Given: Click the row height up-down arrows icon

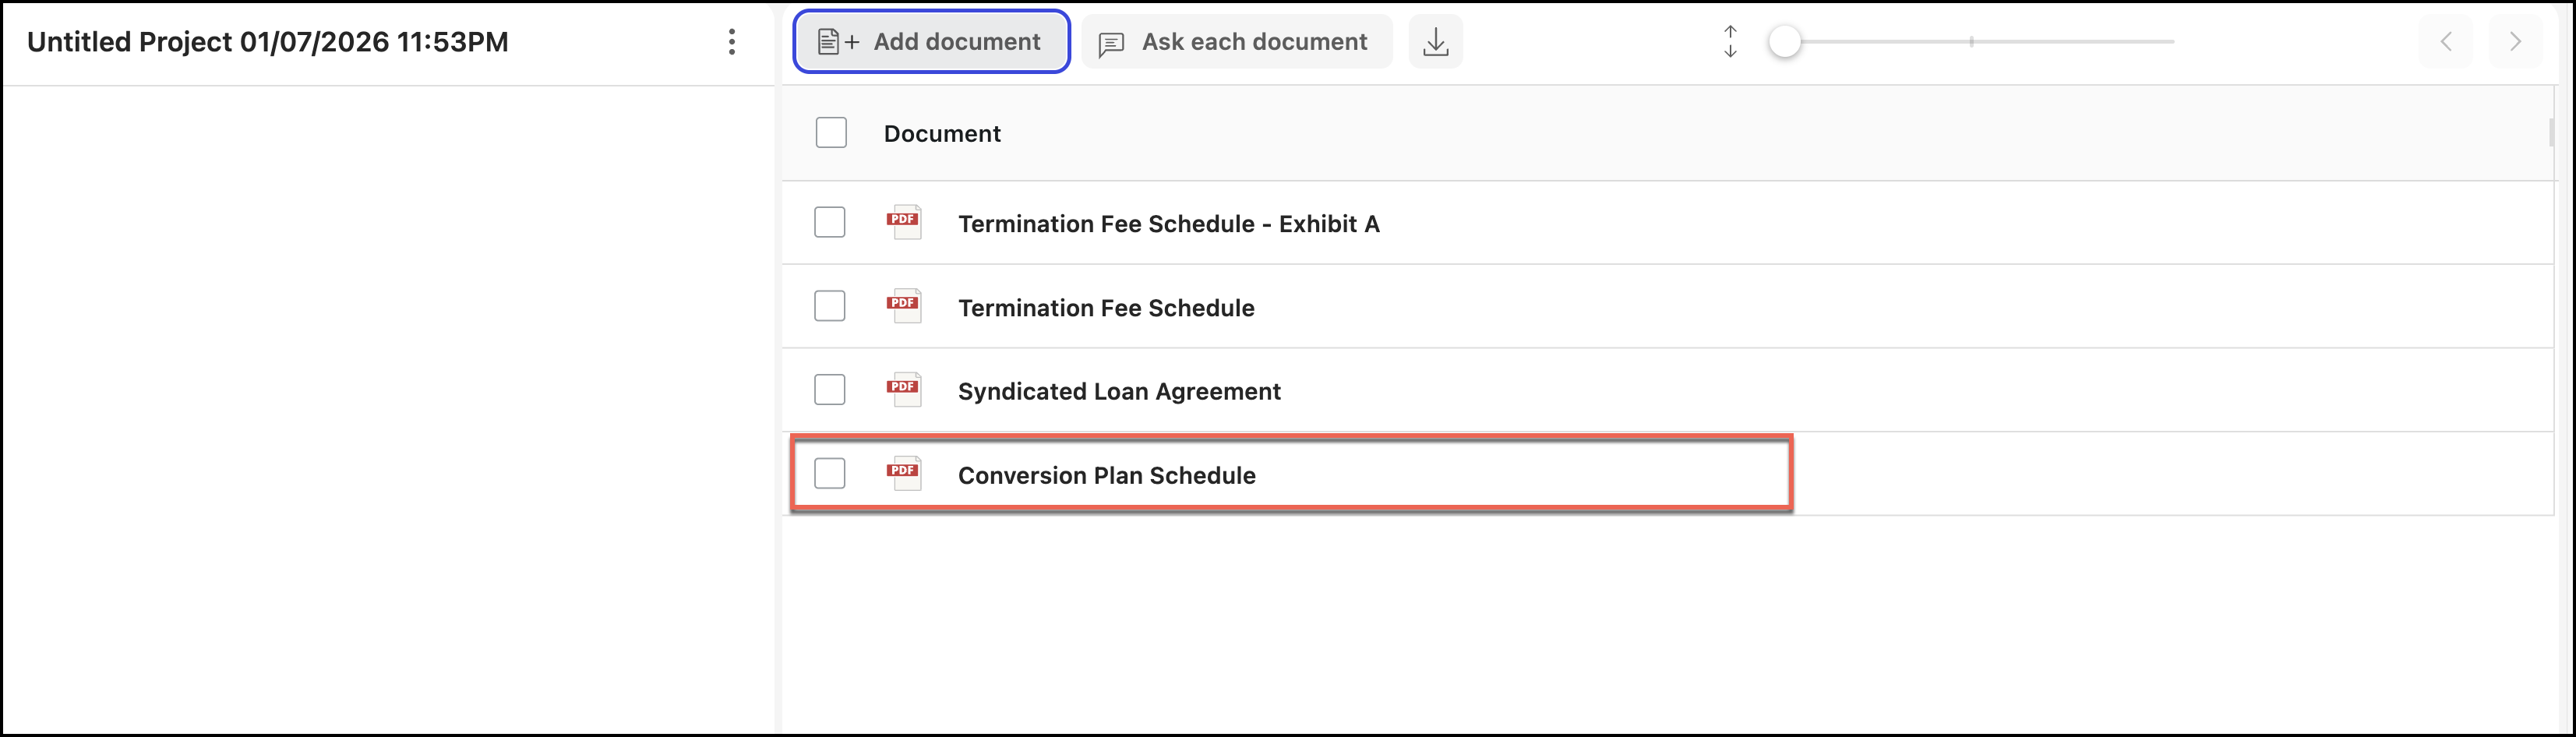Looking at the screenshot, I should (1730, 42).
